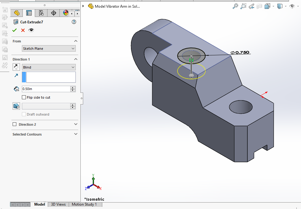Enable the Flip side to cut checkbox
Screen dimensions: 301x209
pyautogui.click(x=24, y=97)
